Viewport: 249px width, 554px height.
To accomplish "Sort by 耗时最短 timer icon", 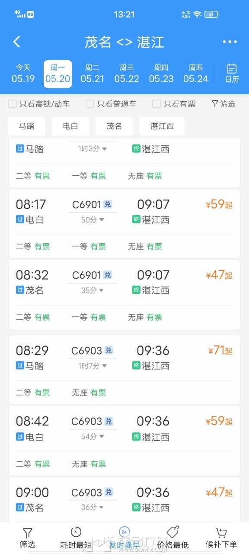I will (76, 532).
